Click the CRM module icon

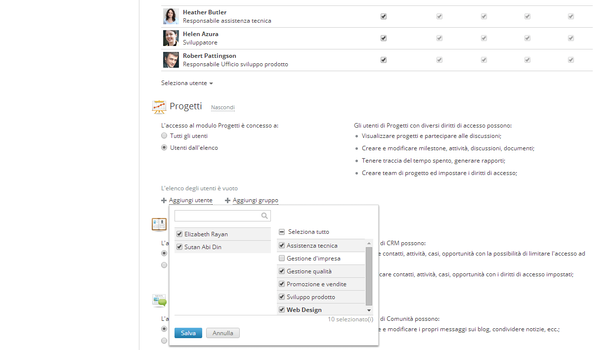(159, 224)
